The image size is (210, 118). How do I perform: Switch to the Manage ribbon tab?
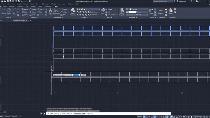tap(33, 7)
